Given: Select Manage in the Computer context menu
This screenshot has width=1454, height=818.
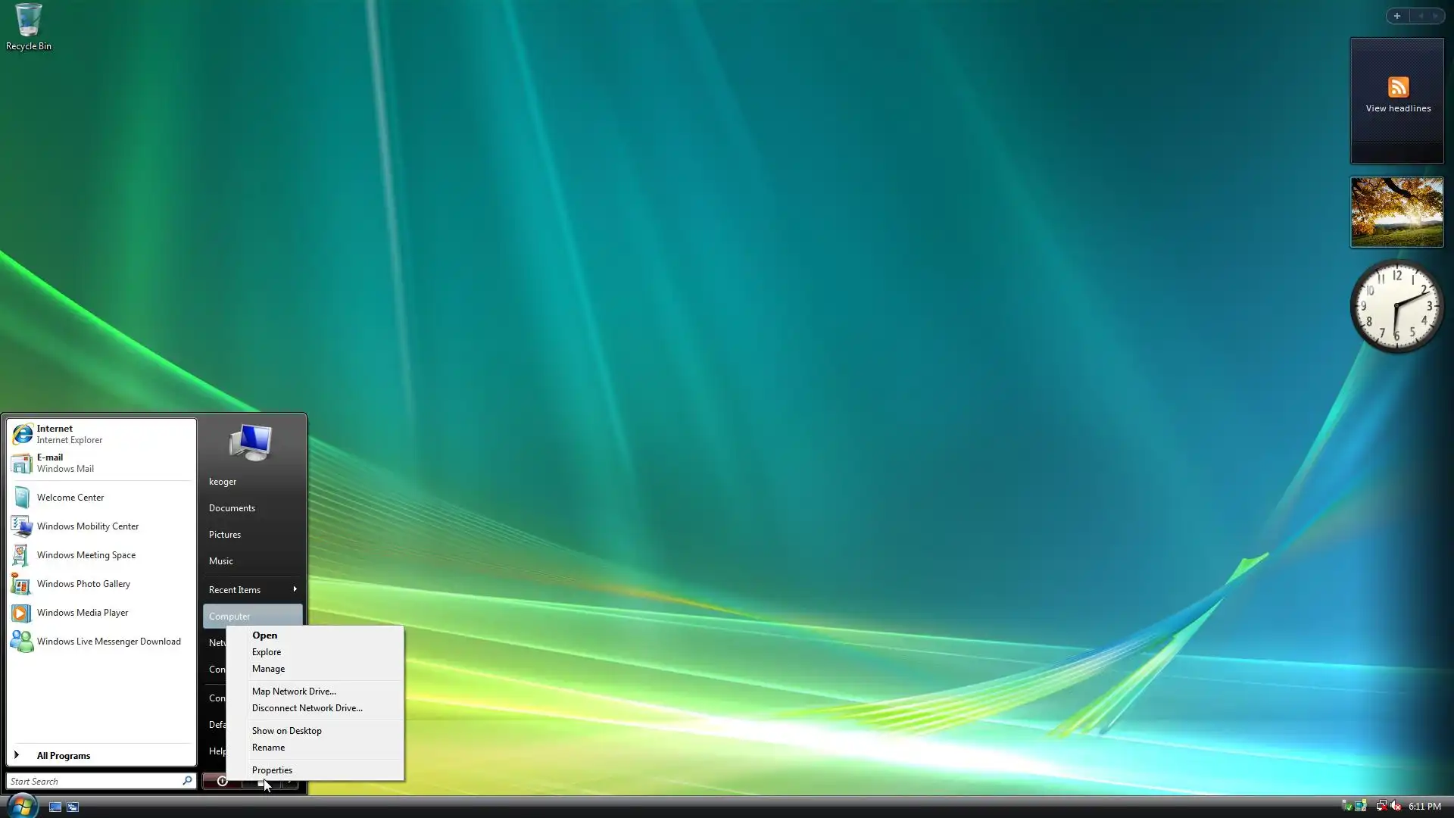Looking at the screenshot, I should (268, 669).
